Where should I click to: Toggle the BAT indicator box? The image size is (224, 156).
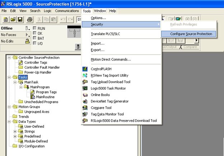[34, 38]
